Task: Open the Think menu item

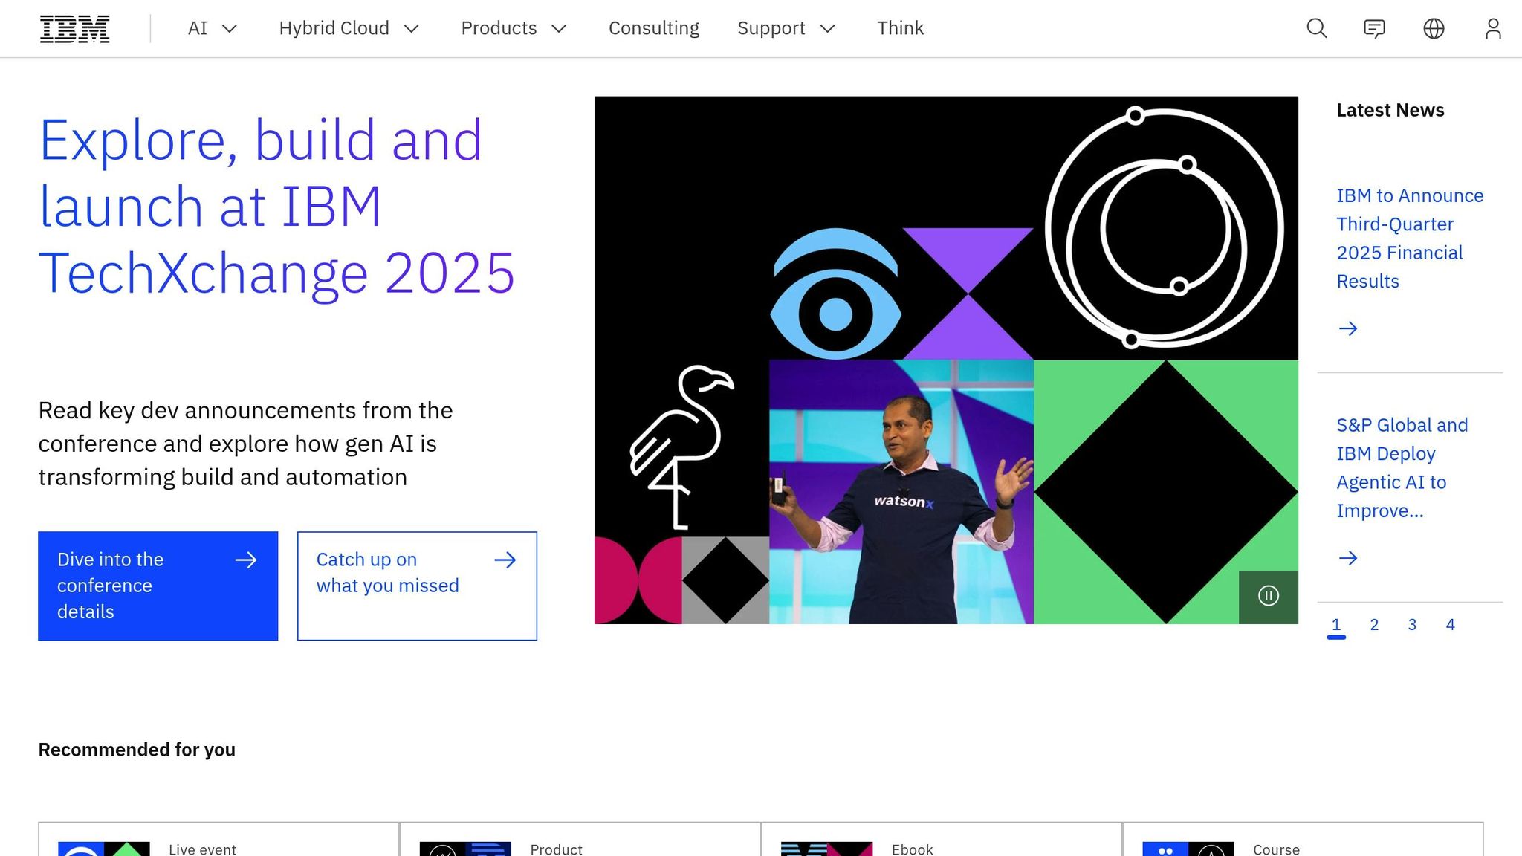Action: click(900, 28)
